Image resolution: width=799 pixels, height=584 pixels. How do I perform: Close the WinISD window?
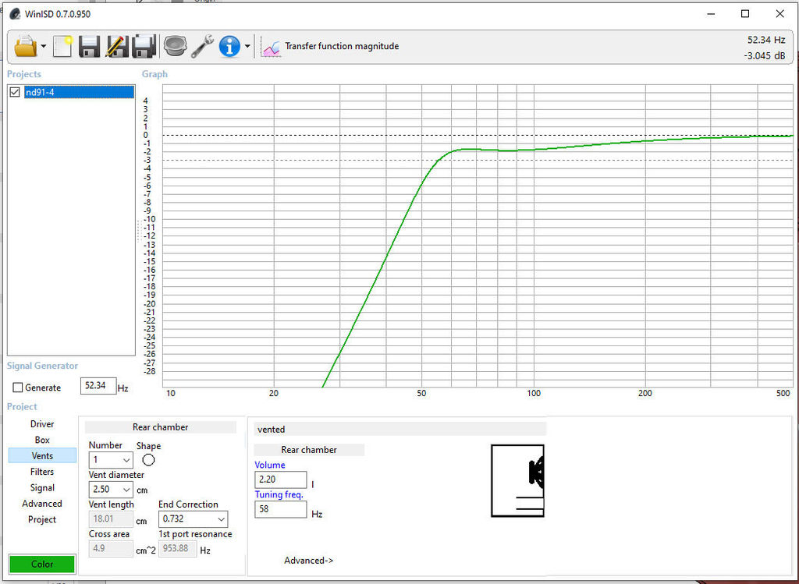click(x=779, y=14)
